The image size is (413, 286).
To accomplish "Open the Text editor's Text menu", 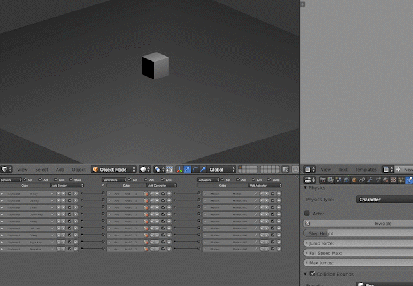I will tap(343, 170).
